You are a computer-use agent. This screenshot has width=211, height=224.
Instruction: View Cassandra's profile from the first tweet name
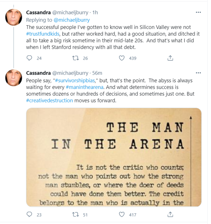click(38, 12)
